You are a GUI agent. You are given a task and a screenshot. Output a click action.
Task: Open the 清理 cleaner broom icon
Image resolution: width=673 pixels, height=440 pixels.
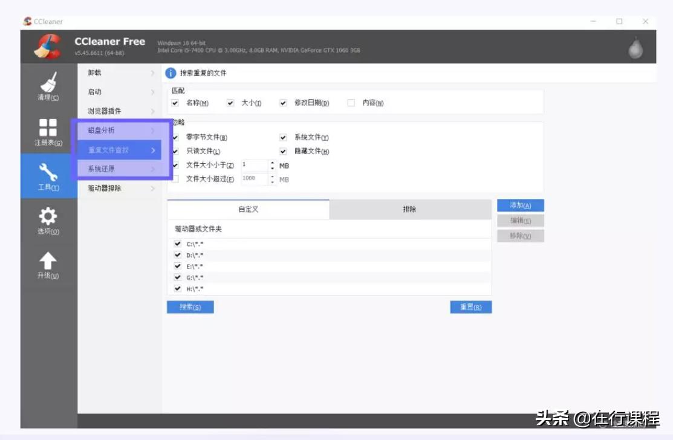point(48,83)
